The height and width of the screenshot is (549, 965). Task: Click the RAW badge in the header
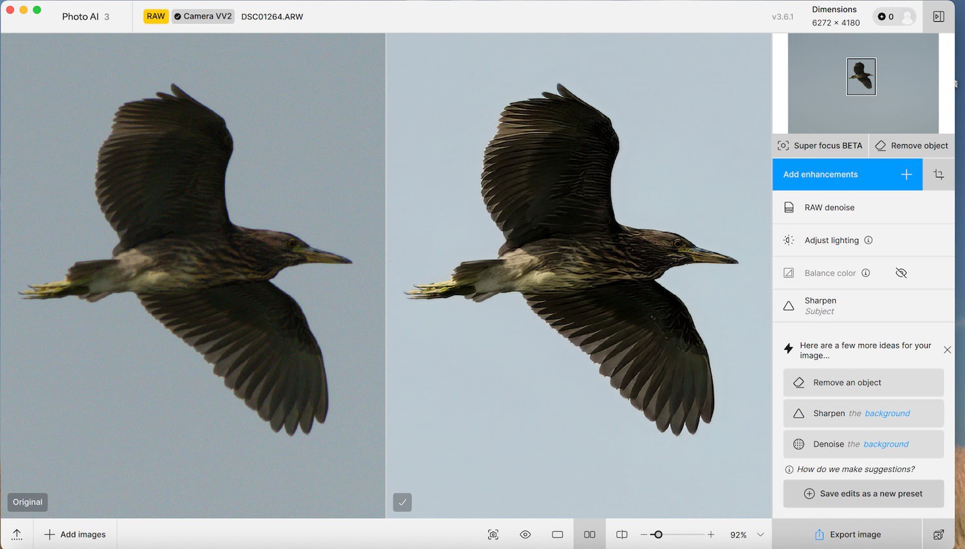(156, 16)
